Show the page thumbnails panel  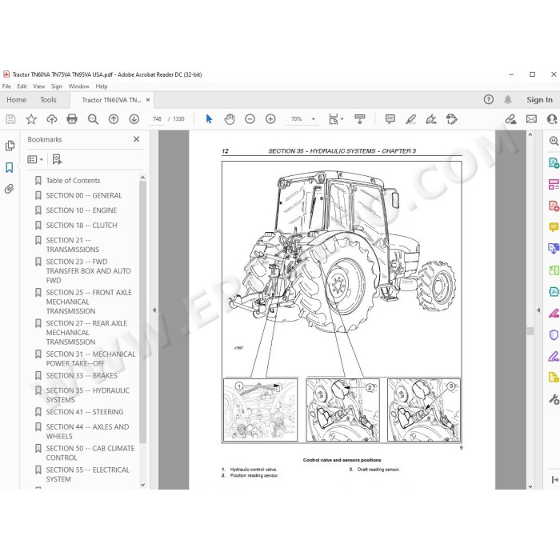coord(10,146)
